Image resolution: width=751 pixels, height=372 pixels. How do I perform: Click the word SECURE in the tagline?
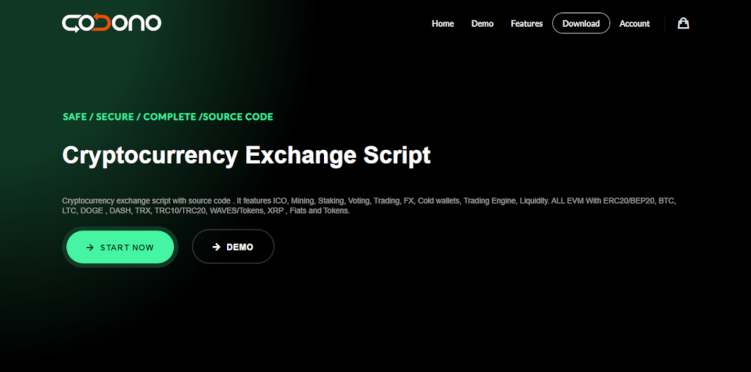tap(115, 117)
